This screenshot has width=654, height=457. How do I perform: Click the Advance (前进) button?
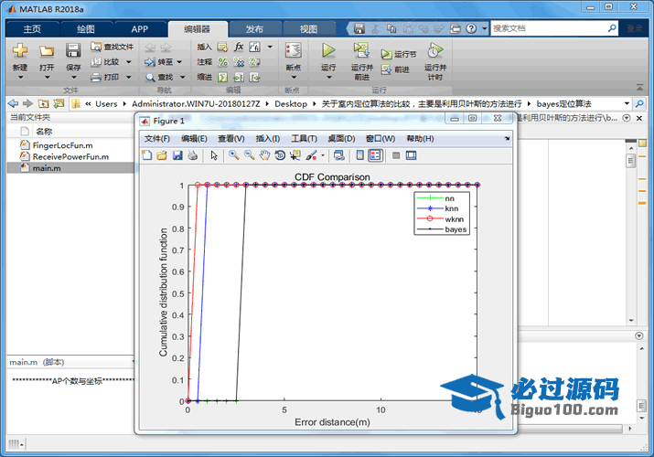point(395,69)
